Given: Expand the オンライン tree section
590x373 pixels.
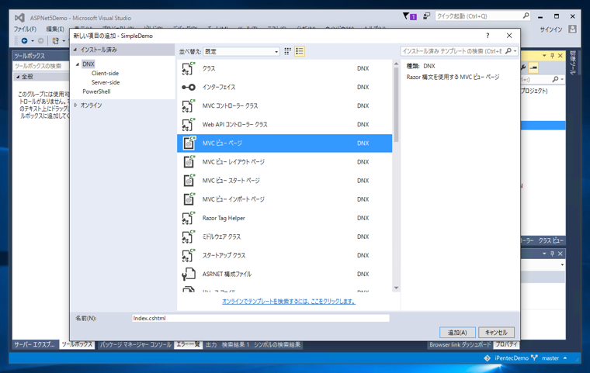Looking at the screenshot, I should tap(75, 105).
